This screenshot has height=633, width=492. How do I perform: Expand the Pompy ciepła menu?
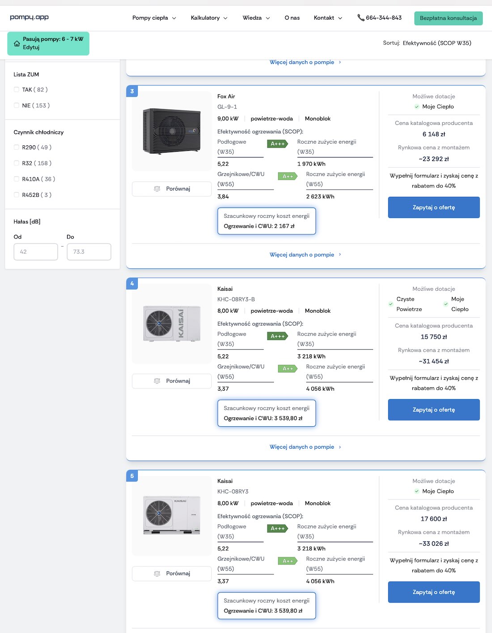[154, 18]
